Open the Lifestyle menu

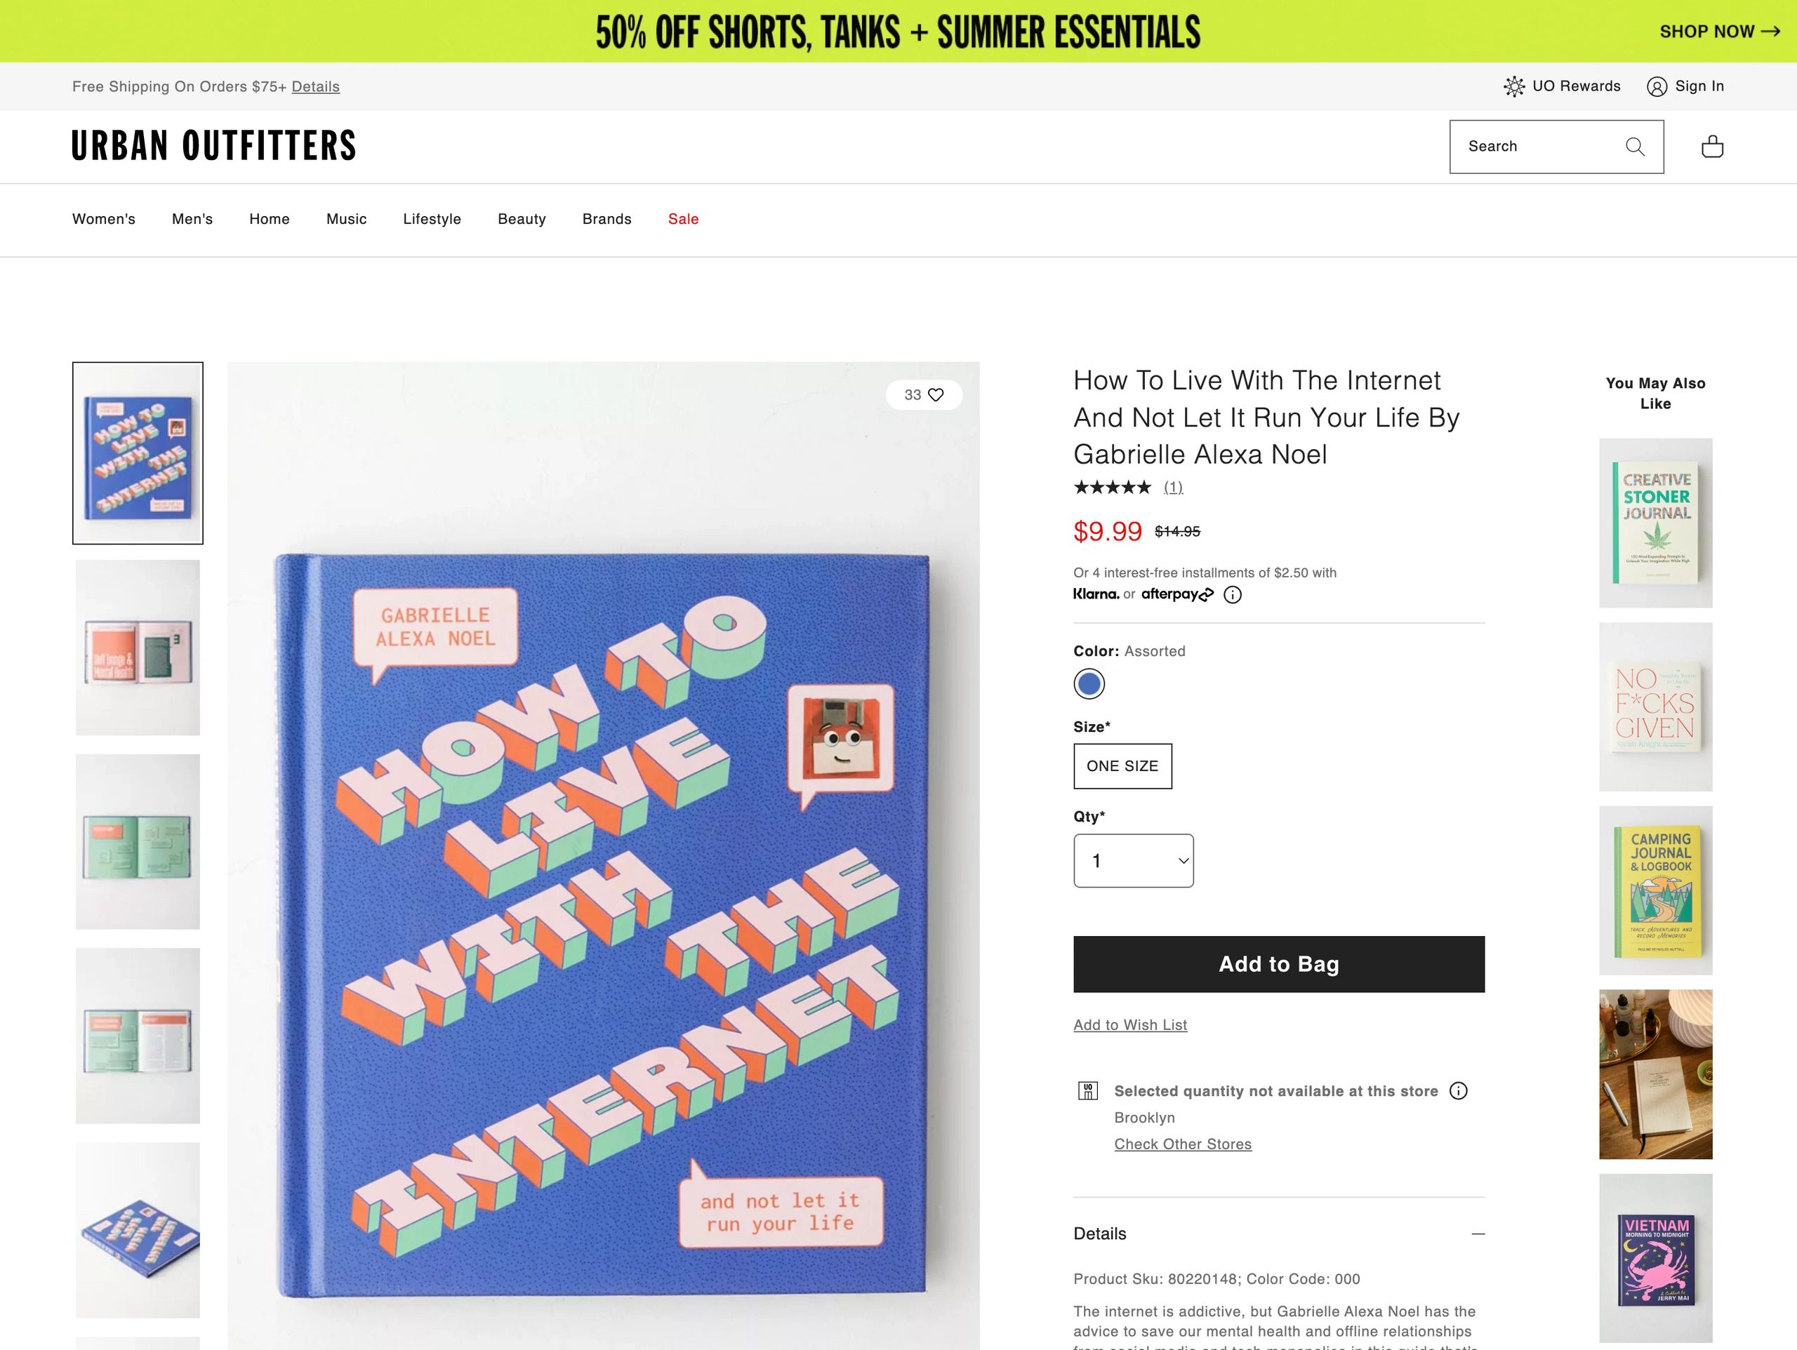click(x=432, y=220)
